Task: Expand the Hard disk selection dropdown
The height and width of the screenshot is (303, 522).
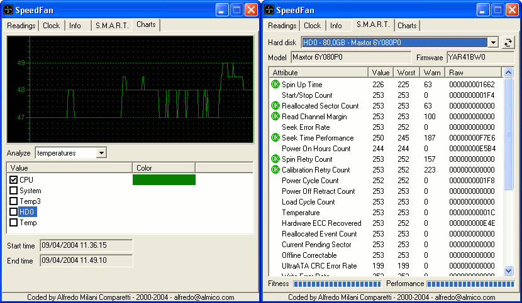Action: tap(492, 43)
